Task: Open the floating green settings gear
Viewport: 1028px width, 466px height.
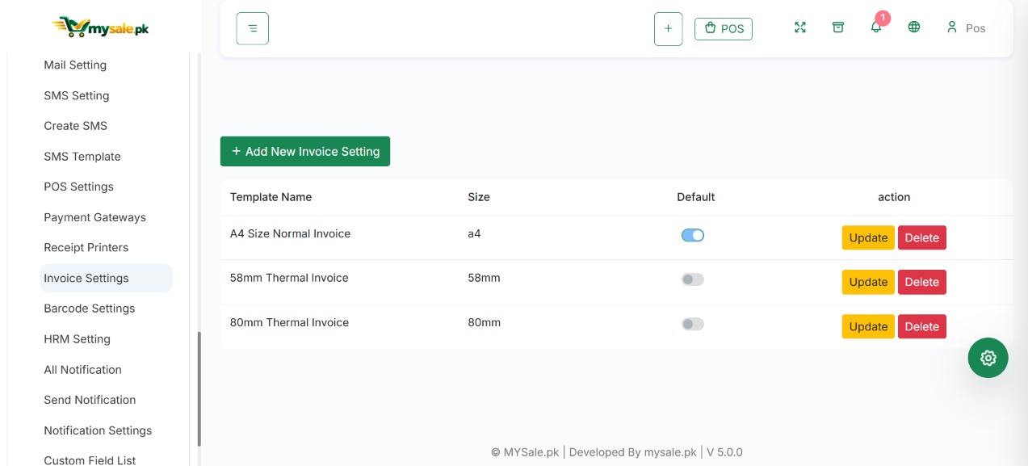Action: click(988, 358)
